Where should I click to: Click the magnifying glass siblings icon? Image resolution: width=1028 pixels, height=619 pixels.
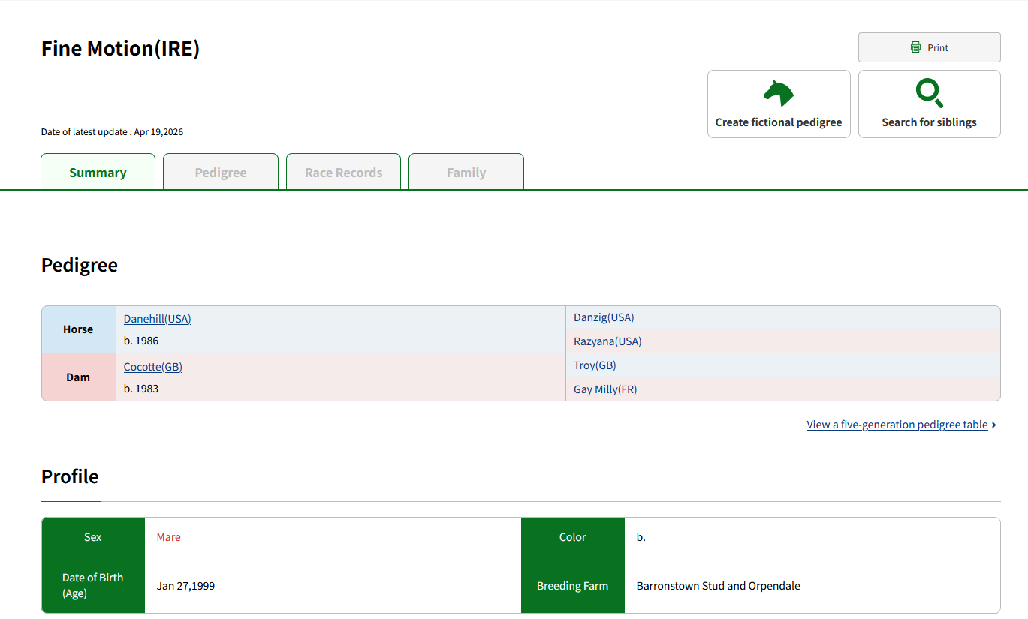click(x=930, y=93)
